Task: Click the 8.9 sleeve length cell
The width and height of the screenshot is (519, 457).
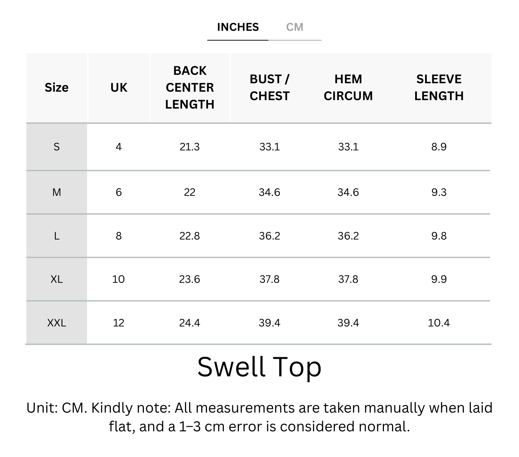Action: click(439, 147)
